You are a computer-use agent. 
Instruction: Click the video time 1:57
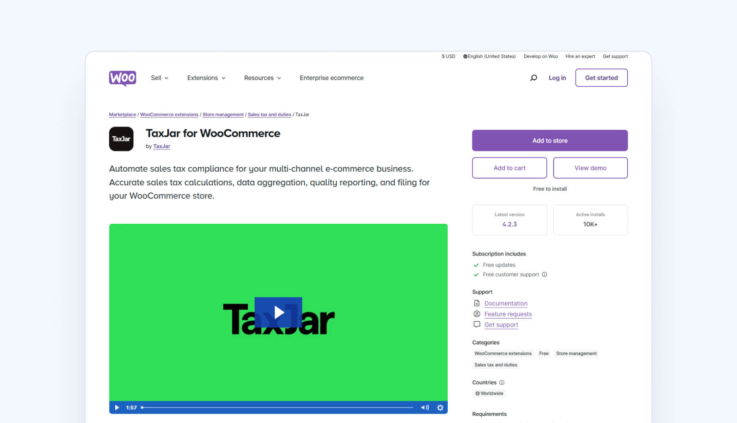(131, 407)
